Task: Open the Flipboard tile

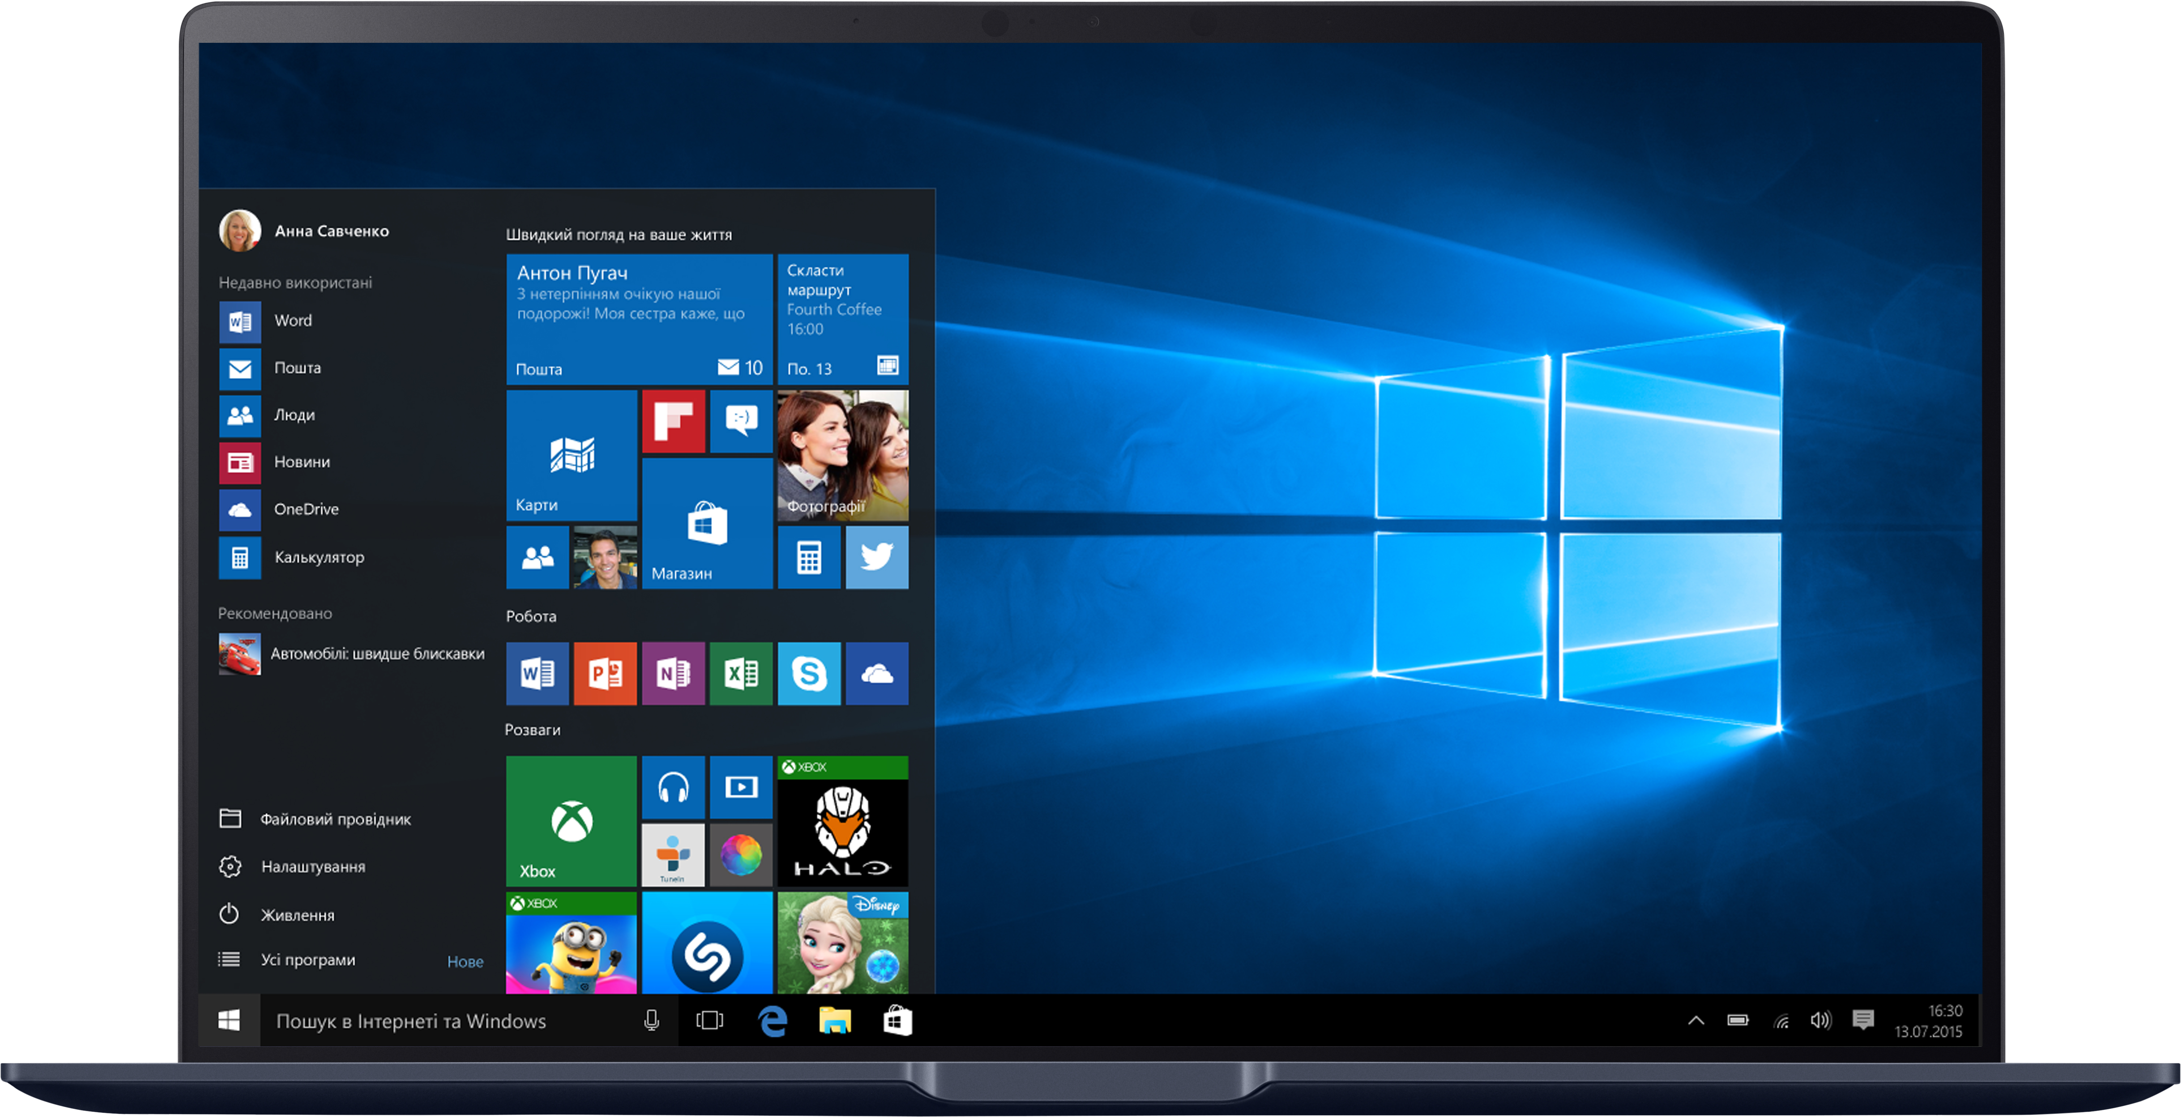Action: [x=673, y=421]
